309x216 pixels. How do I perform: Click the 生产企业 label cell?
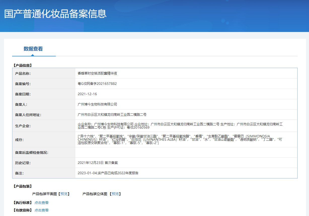click(x=44, y=126)
